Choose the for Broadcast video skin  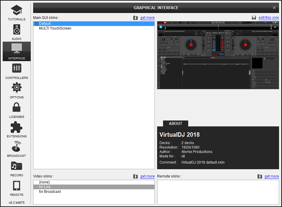[94, 192]
